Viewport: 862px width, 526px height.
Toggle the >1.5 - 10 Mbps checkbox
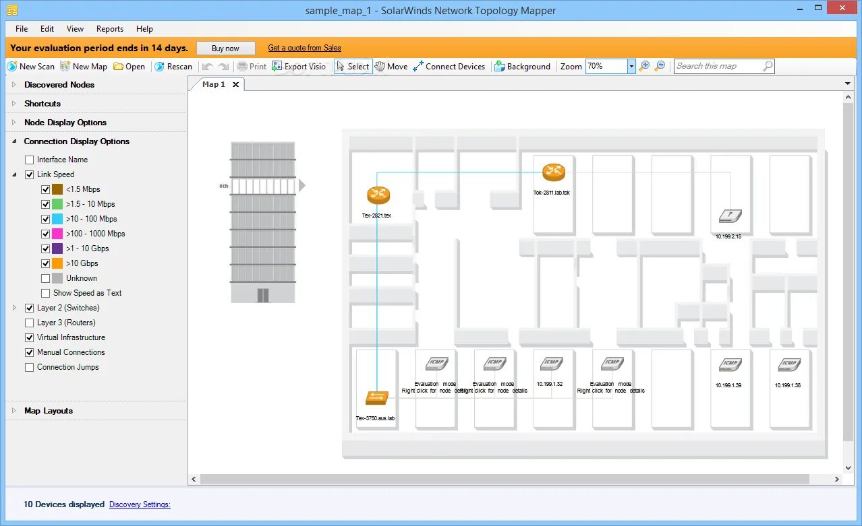(x=45, y=204)
